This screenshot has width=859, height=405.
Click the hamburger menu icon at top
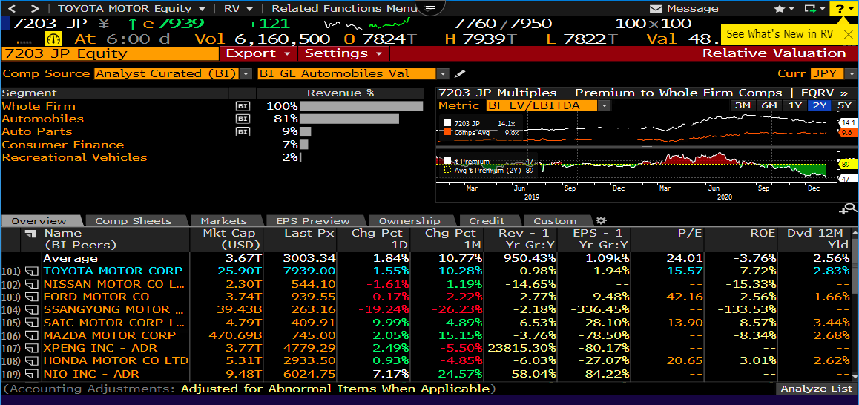pyautogui.click(x=429, y=7)
